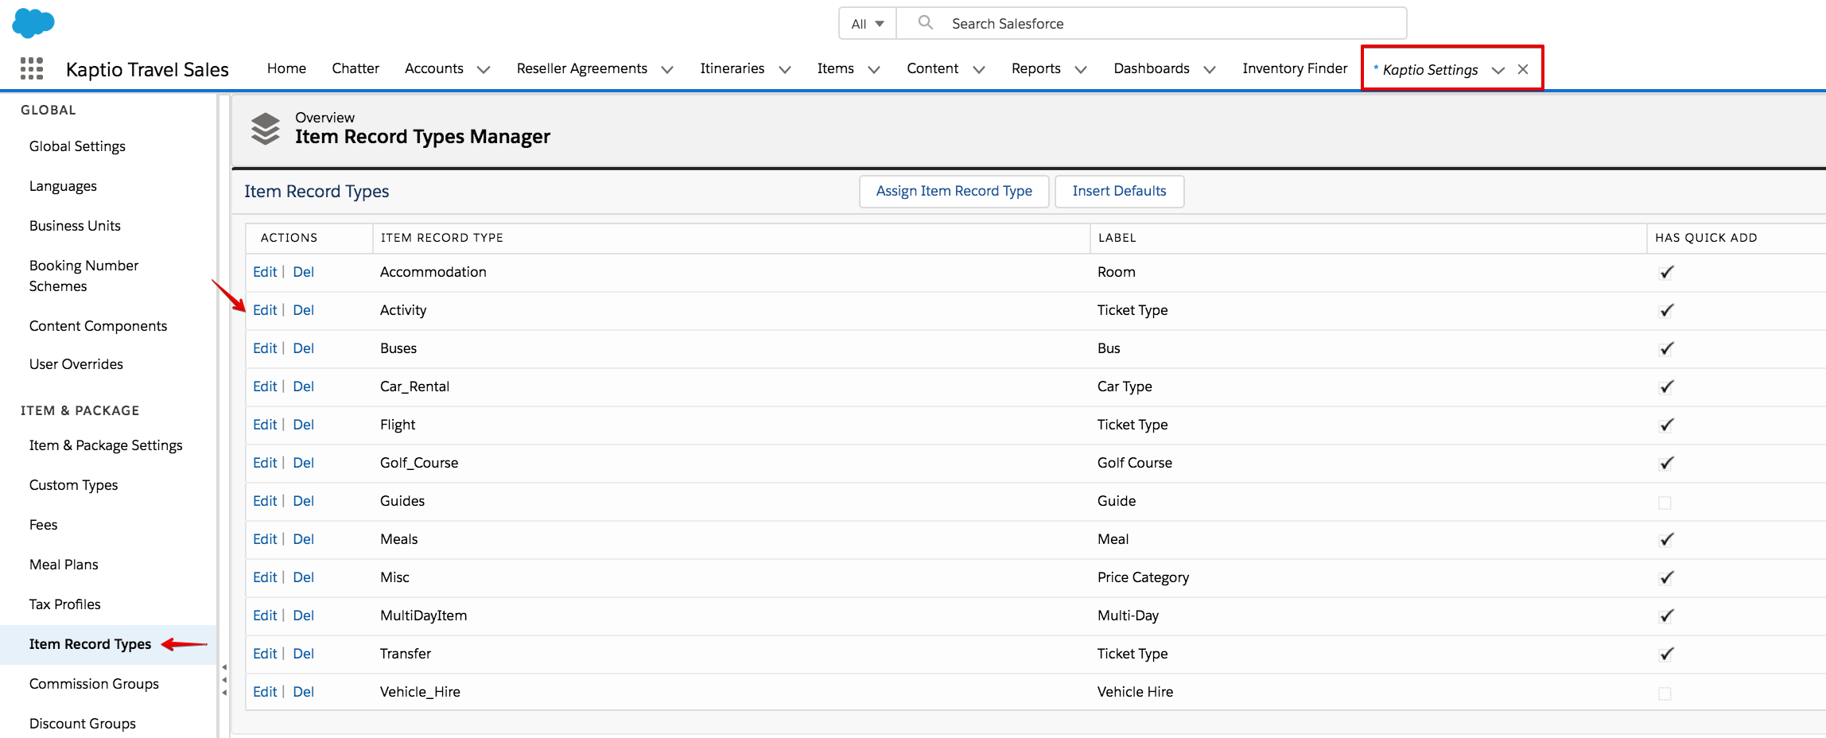
Task: Toggle Has Quick Add for Meals
Action: pos(1666,540)
